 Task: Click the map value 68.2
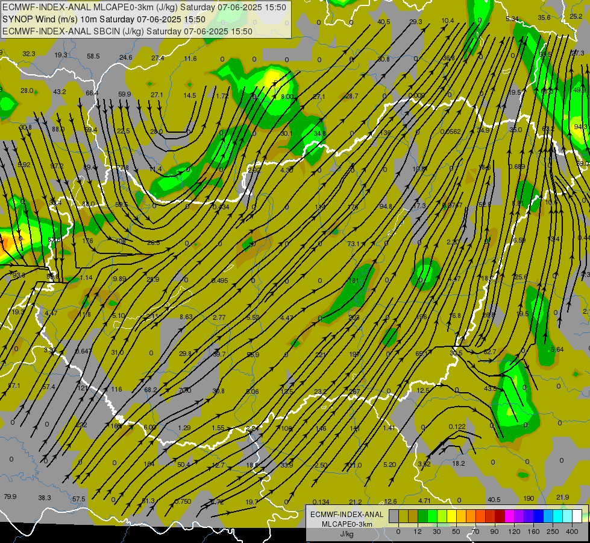tap(151, 390)
